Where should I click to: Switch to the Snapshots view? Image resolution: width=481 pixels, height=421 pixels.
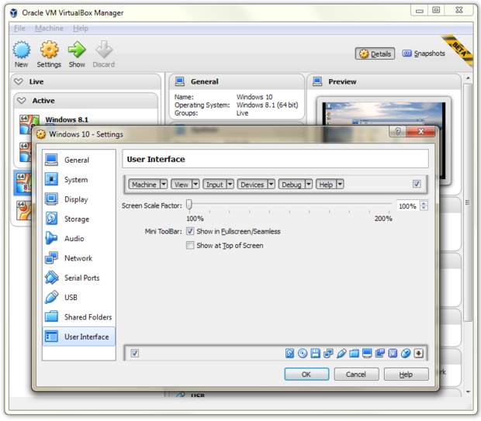424,53
